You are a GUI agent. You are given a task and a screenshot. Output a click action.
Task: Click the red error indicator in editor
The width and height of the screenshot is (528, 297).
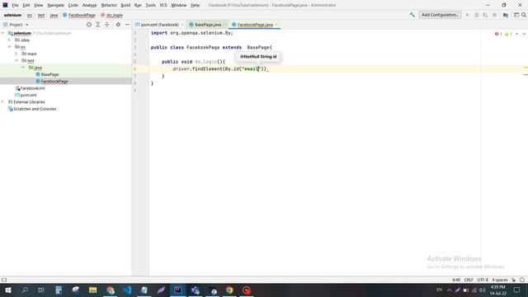[x=498, y=34]
